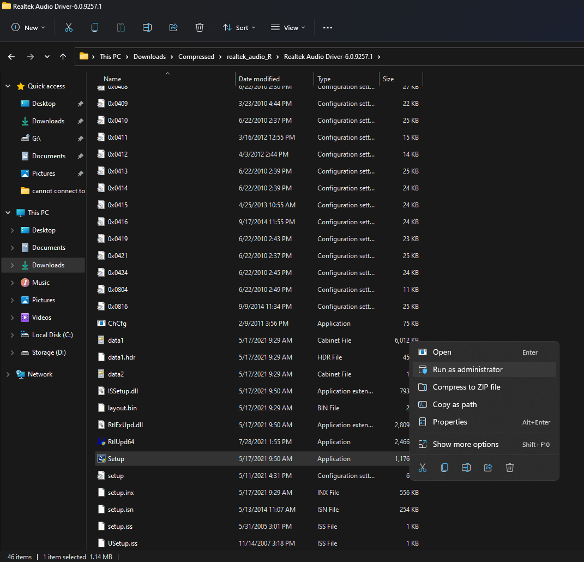Open the Sort dropdown menu
Image resolution: width=584 pixels, height=562 pixels.
click(239, 27)
